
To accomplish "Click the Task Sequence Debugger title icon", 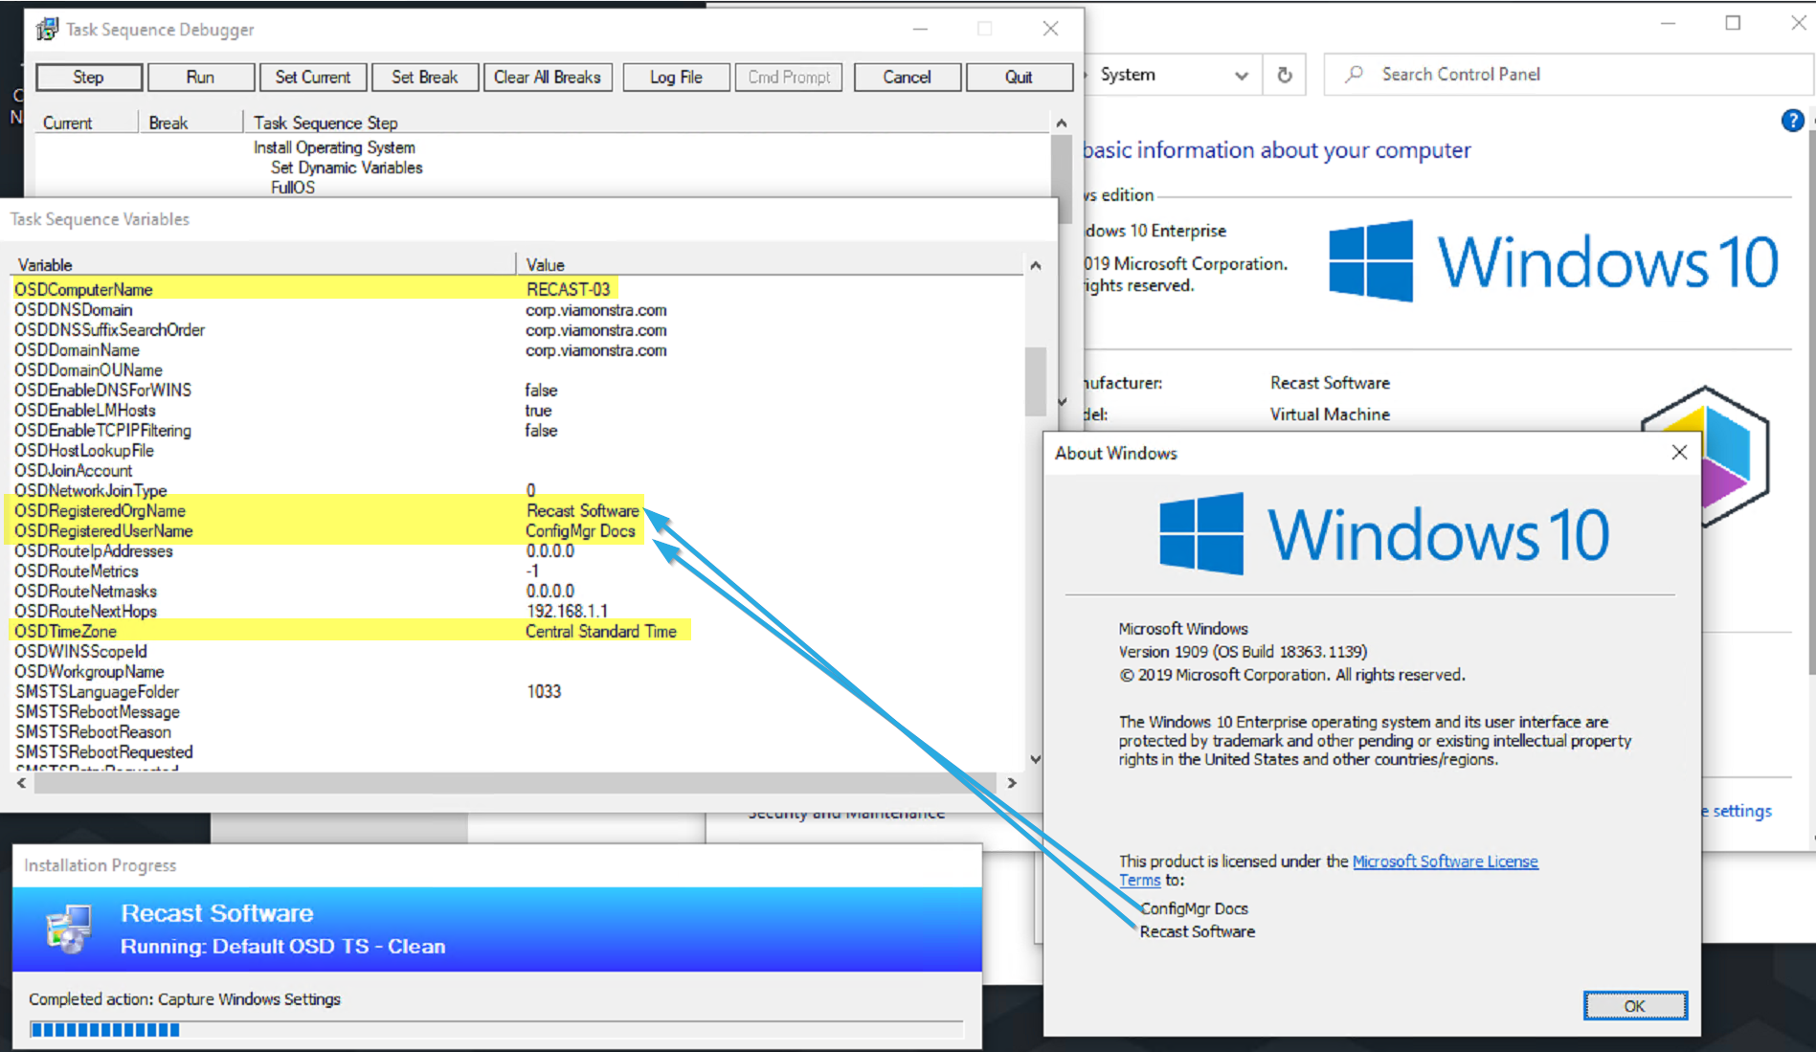I will click(x=47, y=30).
